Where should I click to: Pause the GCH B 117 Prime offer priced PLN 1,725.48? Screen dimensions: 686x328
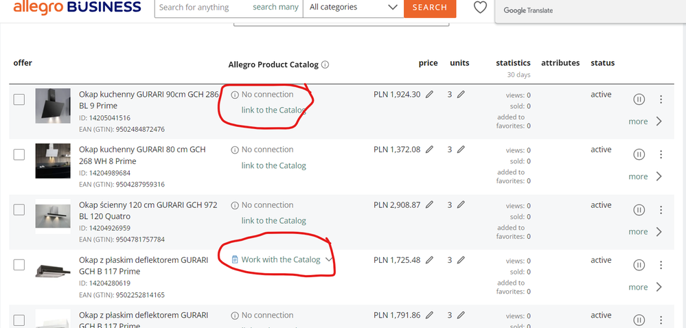coord(639,265)
